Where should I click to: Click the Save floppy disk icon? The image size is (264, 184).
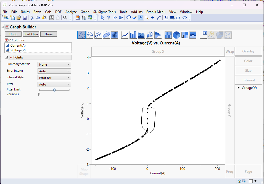[x=25, y=18]
